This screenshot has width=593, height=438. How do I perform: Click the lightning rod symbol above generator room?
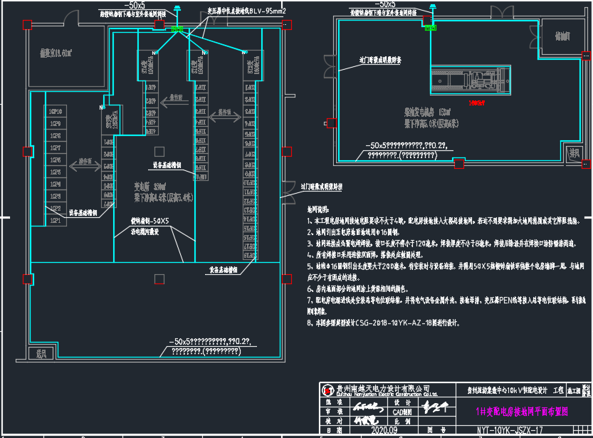[433, 7]
